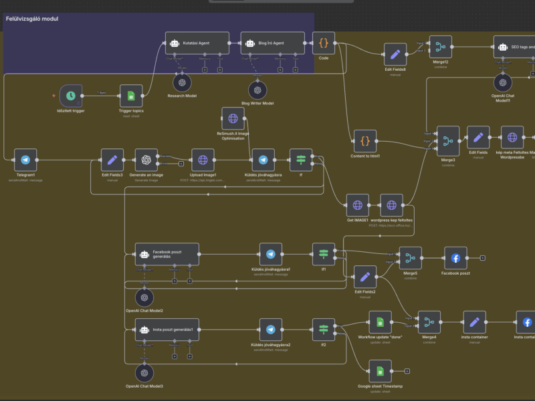Click the Generate an image OpenAI node
This screenshot has width=535, height=401.
[x=146, y=160]
